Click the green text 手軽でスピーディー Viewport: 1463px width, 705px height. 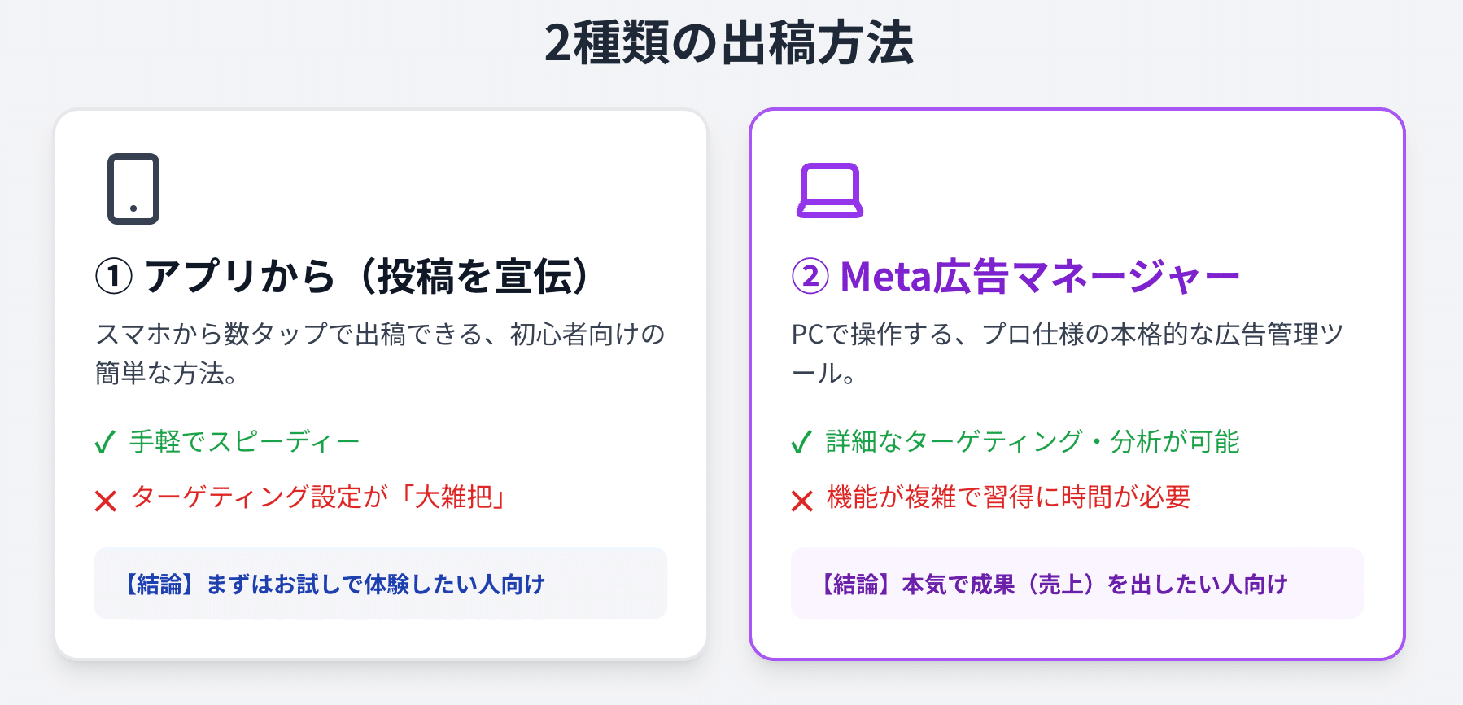click(x=244, y=442)
